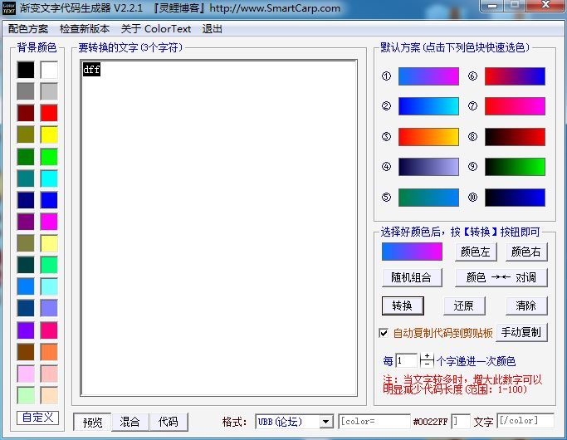This screenshot has width=567, height=440.
Task: Select preset gradient 7 red-to-magenta
Action: click(515, 106)
